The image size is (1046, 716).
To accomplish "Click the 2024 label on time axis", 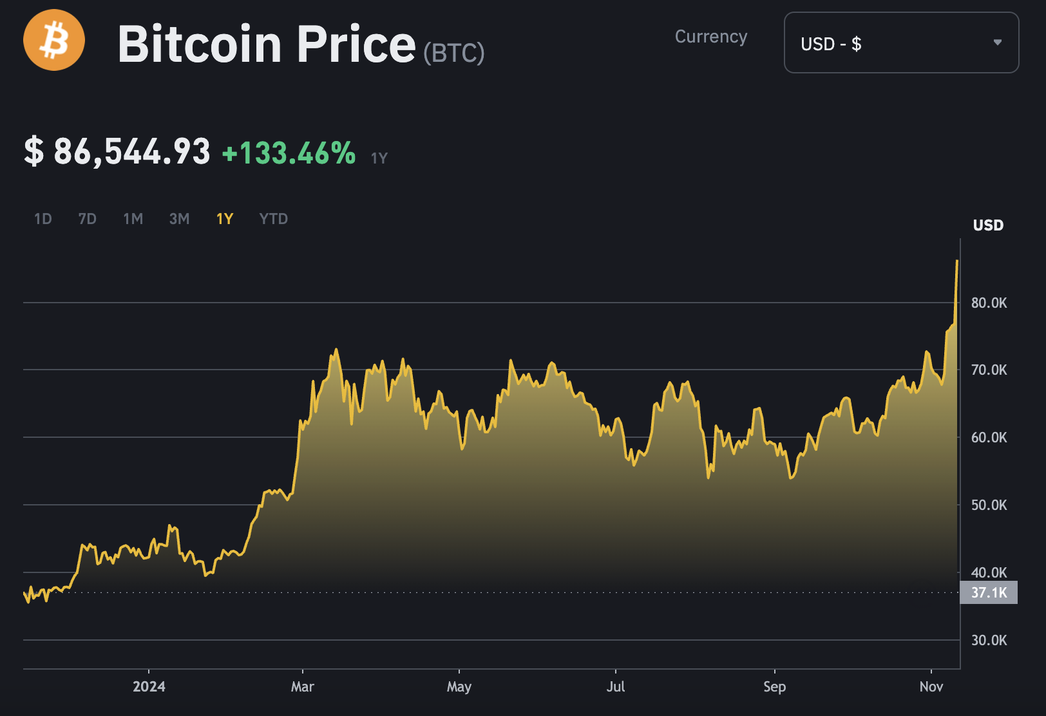I will point(149,686).
